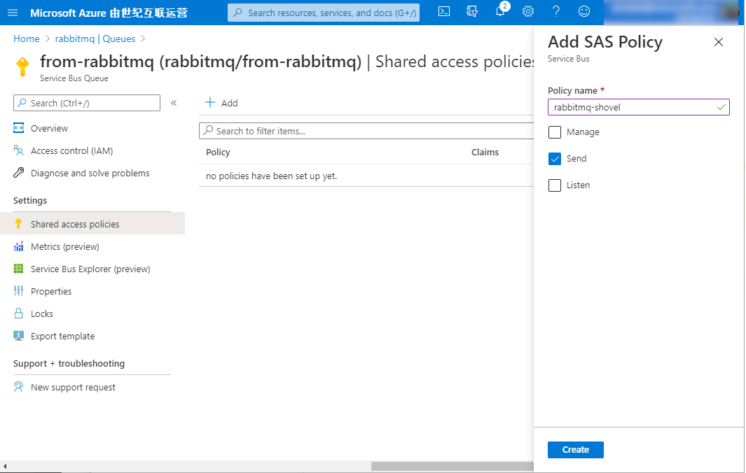Collapse the left navigation menu
Viewport: 746px width, 473px height.
click(x=174, y=103)
